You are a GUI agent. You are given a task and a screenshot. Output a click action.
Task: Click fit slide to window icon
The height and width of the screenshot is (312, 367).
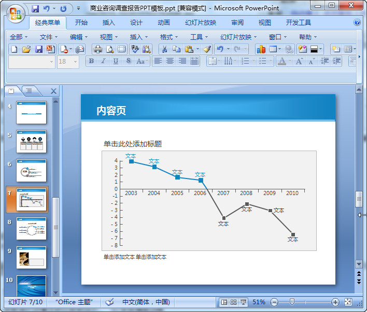coord(348,302)
